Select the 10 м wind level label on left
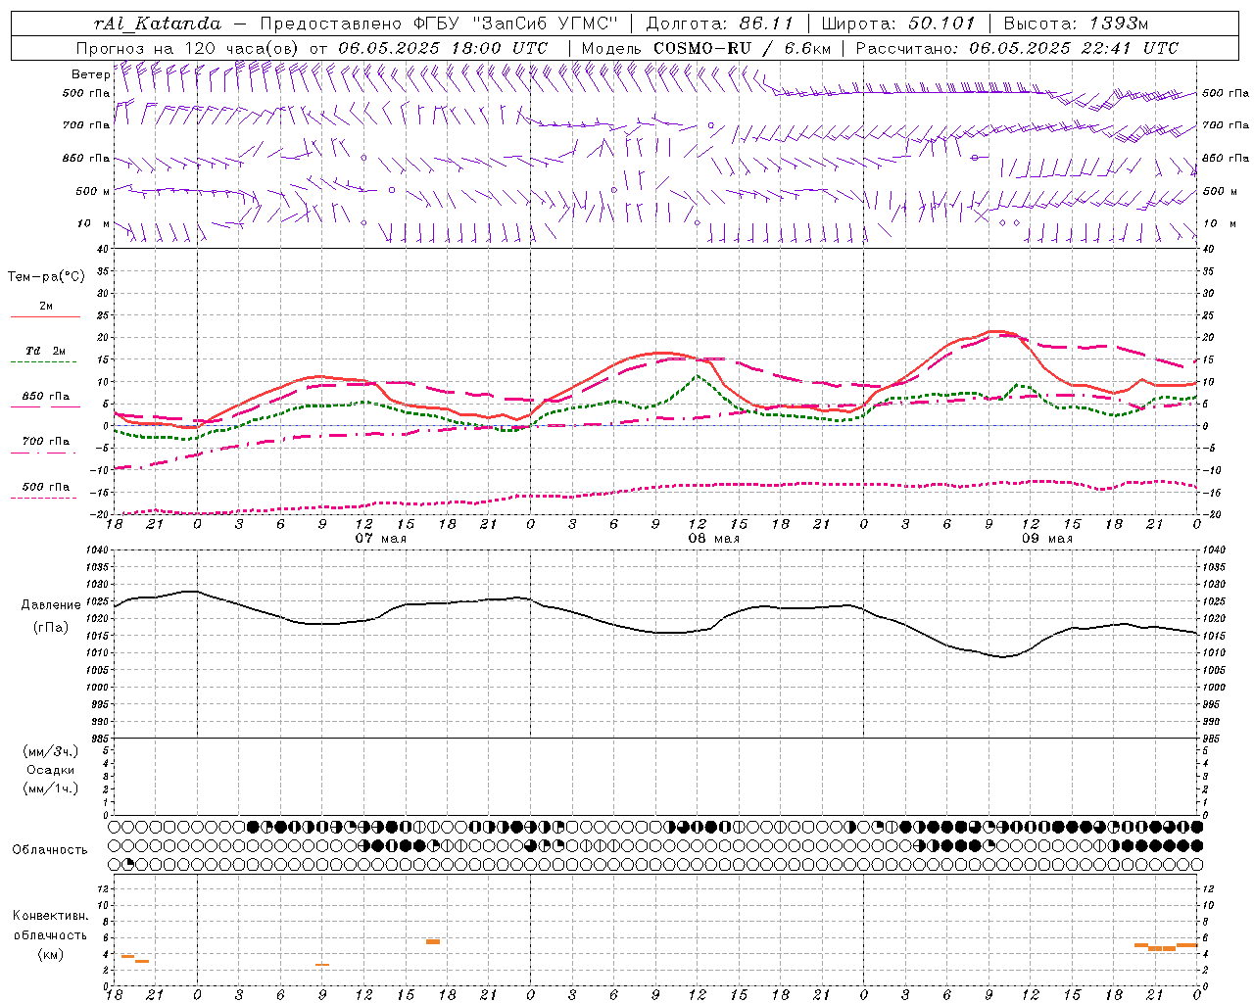 93,223
